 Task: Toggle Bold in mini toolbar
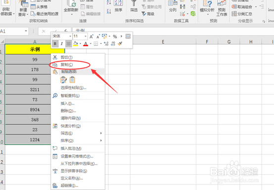(x=55, y=44)
